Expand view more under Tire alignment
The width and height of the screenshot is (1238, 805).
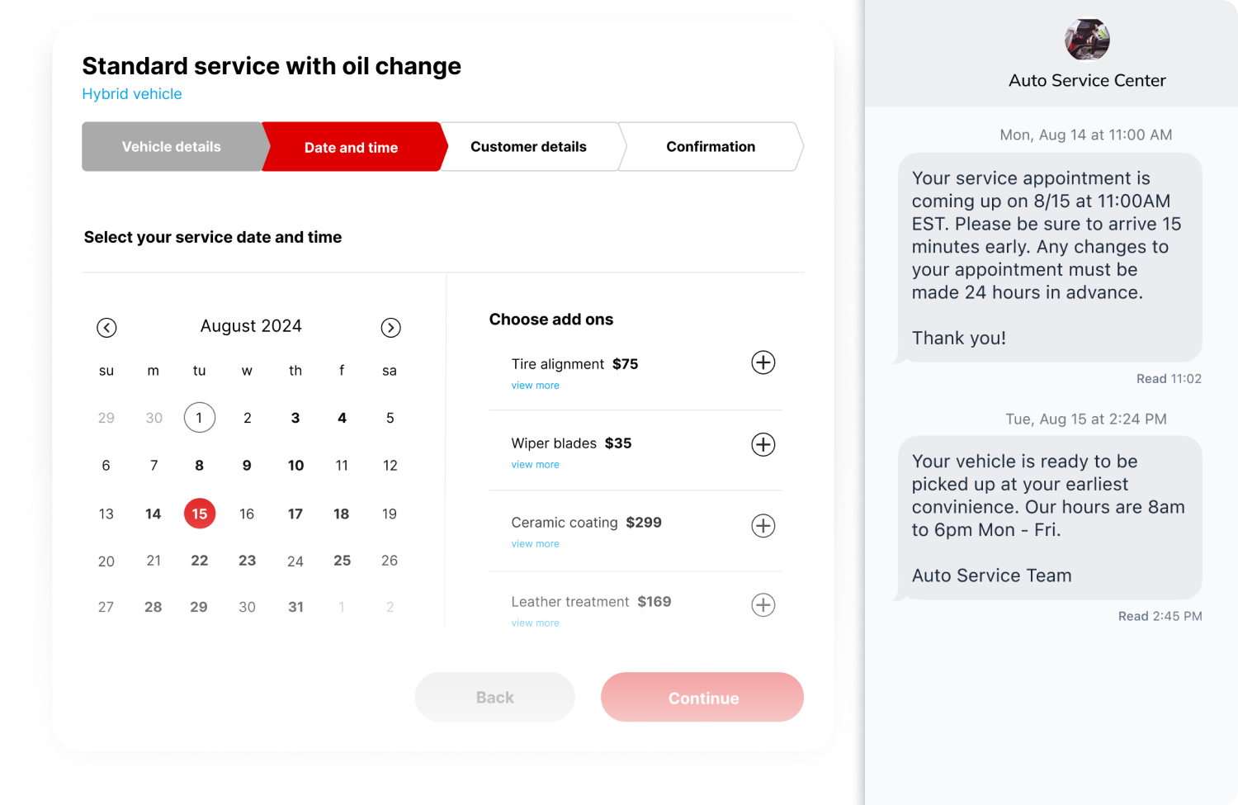tap(535, 386)
